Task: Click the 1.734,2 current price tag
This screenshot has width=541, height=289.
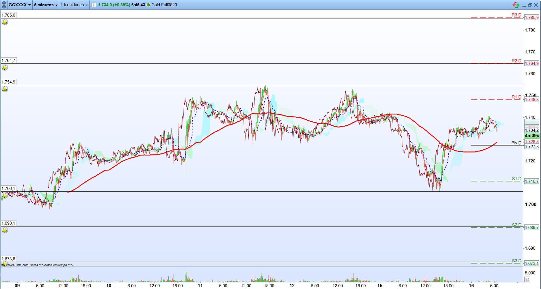Action: [532, 130]
